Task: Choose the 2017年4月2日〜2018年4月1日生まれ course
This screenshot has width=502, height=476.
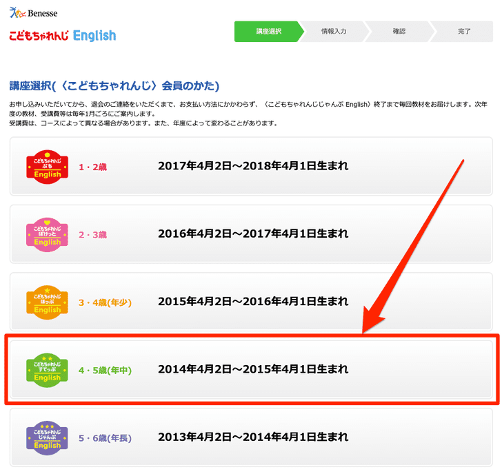Action: point(251,166)
